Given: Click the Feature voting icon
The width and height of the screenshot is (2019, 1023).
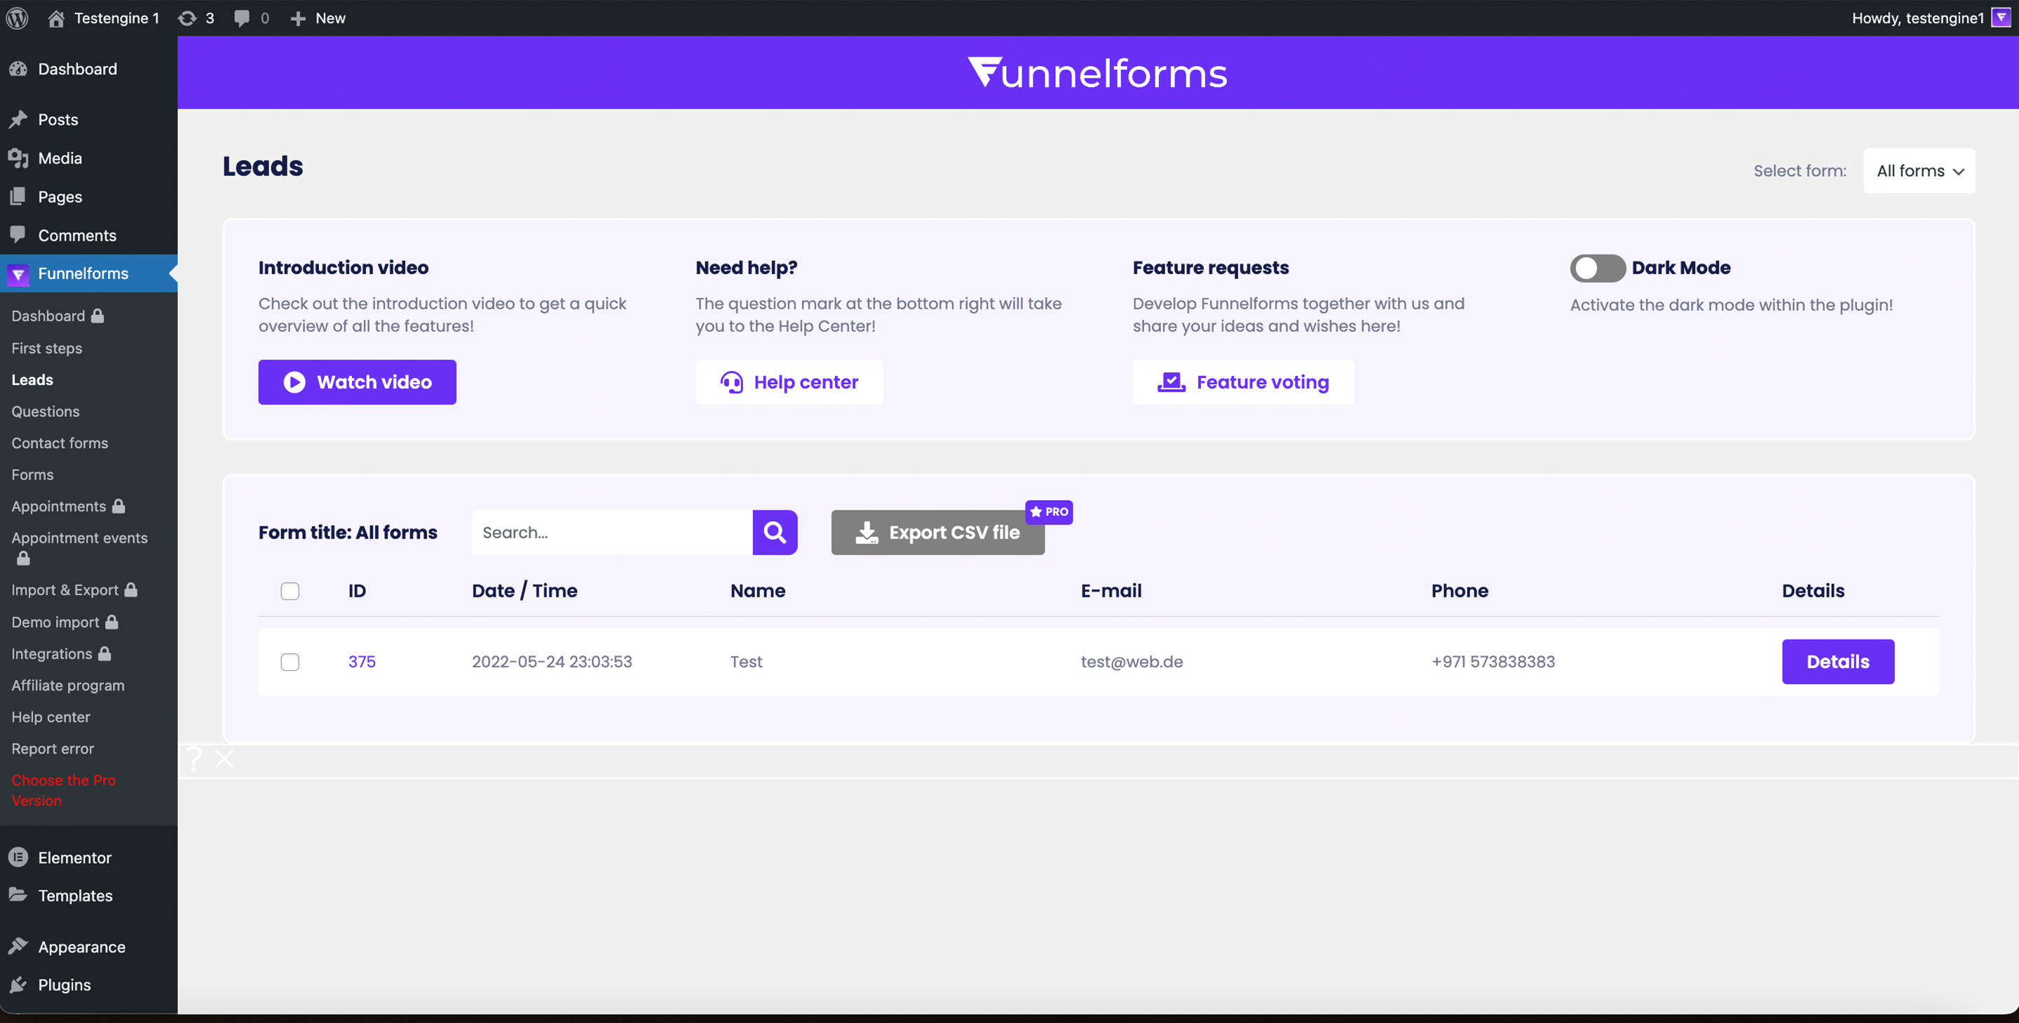Looking at the screenshot, I should (x=1170, y=381).
